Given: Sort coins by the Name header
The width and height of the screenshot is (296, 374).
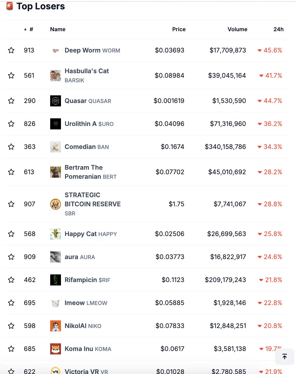Looking at the screenshot, I should [58, 29].
